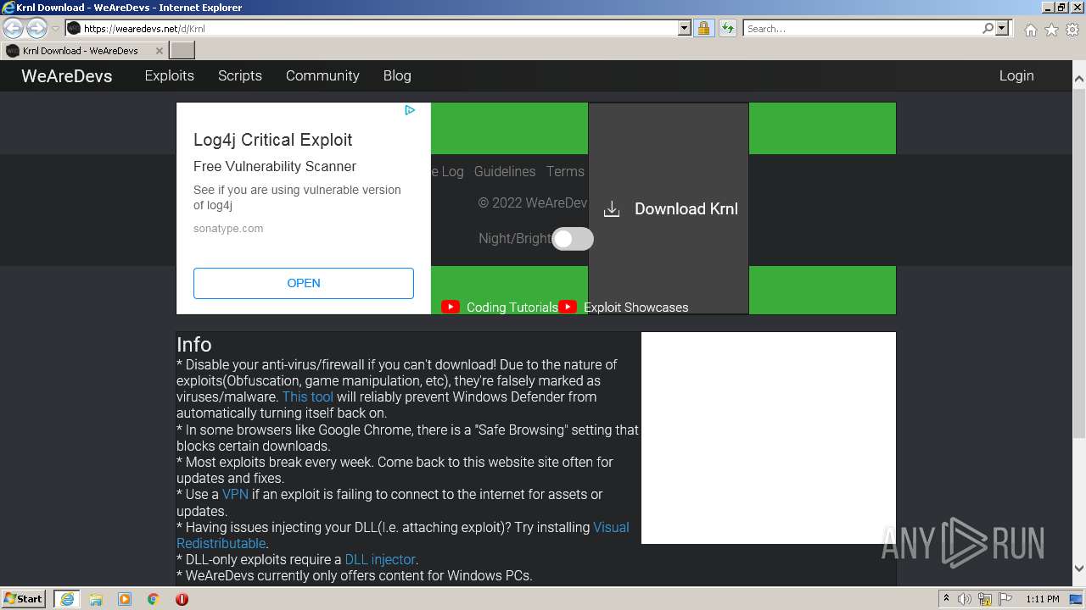This screenshot has height=610, width=1086.
Task: Click the browser Search box
Action: [x=862, y=28]
